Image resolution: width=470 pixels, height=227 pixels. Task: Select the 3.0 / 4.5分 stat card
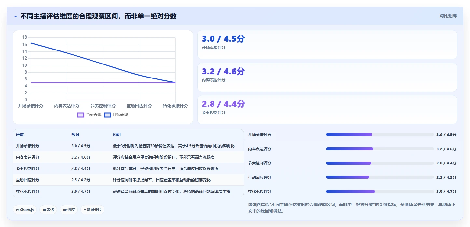(327, 45)
